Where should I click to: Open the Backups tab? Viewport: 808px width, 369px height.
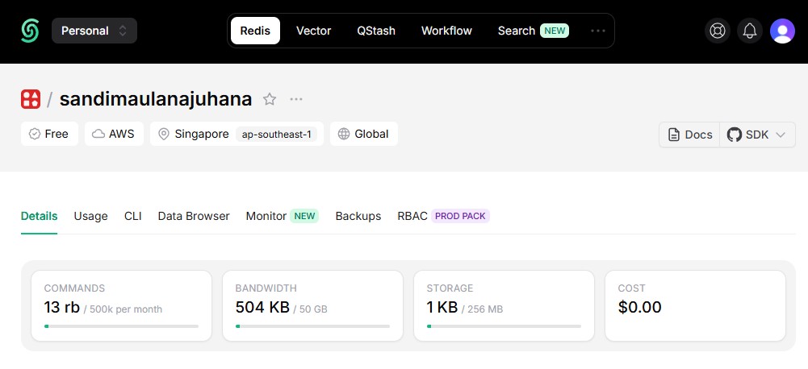point(358,216)
